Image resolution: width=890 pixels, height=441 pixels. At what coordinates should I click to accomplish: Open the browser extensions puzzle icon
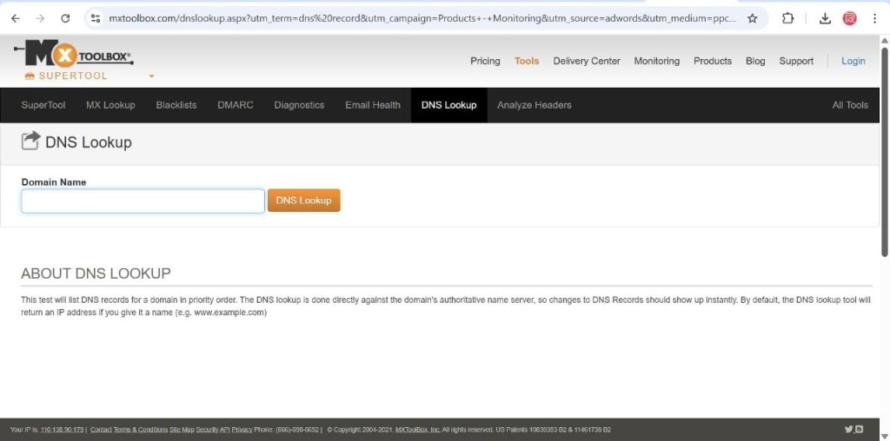pos(787,18)
